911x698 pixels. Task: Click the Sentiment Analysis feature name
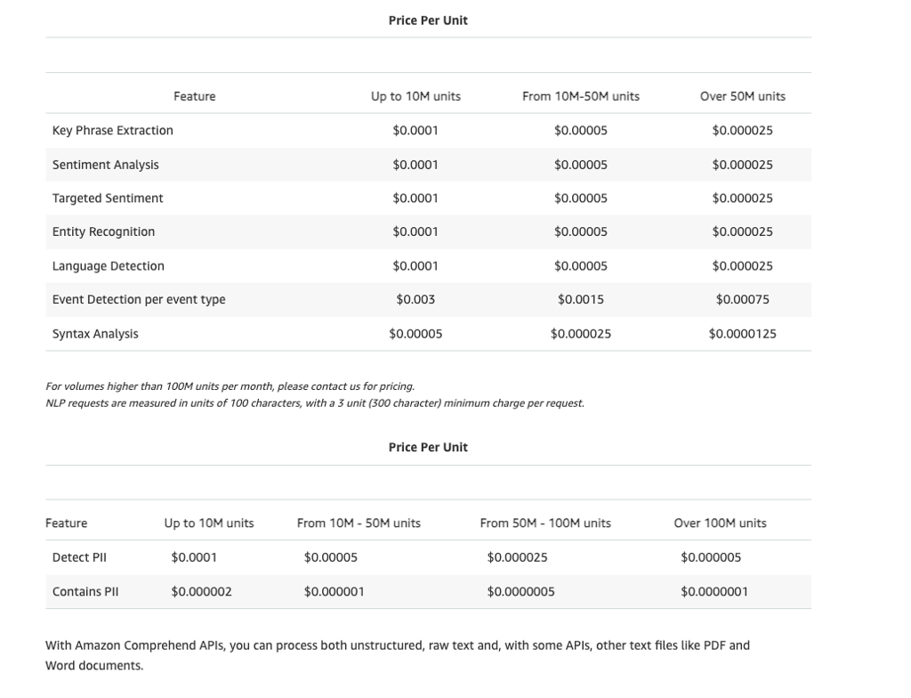[104, 164]
